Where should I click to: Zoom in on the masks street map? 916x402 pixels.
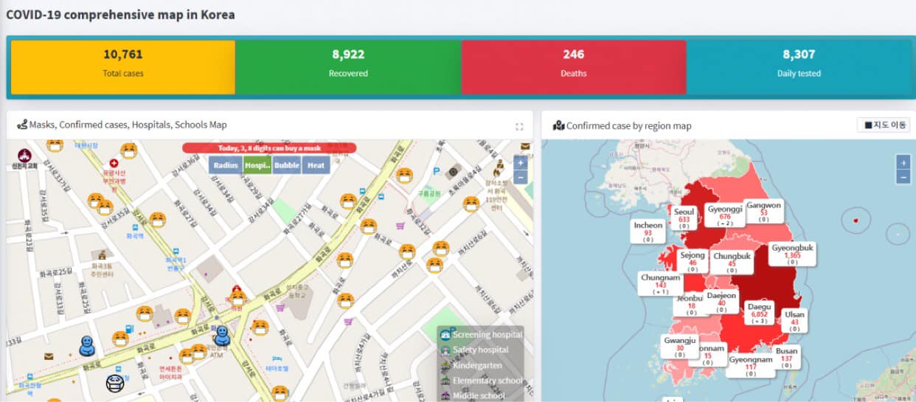click(x=521, y=163)
